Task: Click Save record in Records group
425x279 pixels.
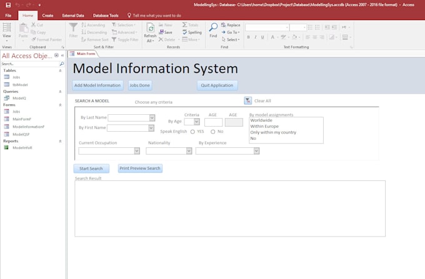Action: coord(166,32)
